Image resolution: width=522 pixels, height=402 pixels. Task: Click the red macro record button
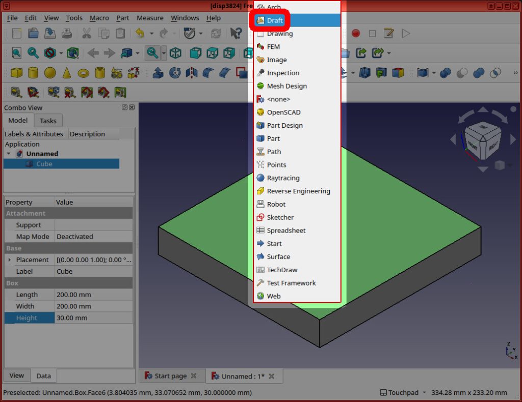click(355, 34)
